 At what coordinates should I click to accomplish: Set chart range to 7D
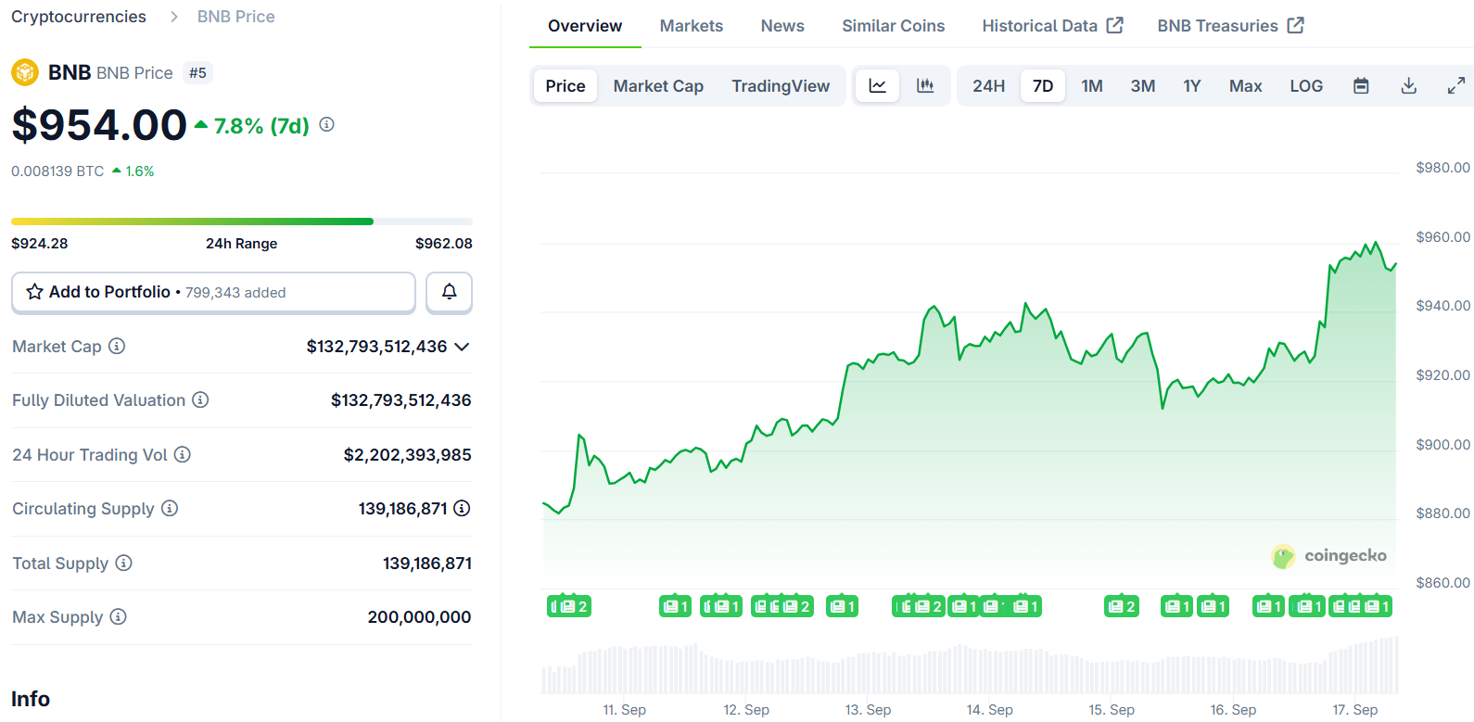1043,86
